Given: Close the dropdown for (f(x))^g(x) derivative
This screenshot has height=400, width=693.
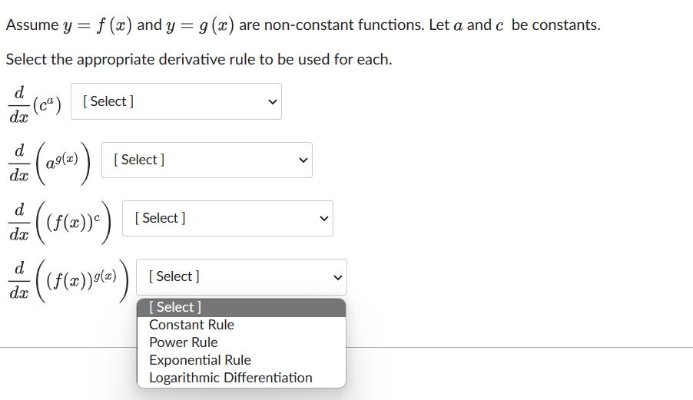Looking at the screenshot, I should point(241,277).
